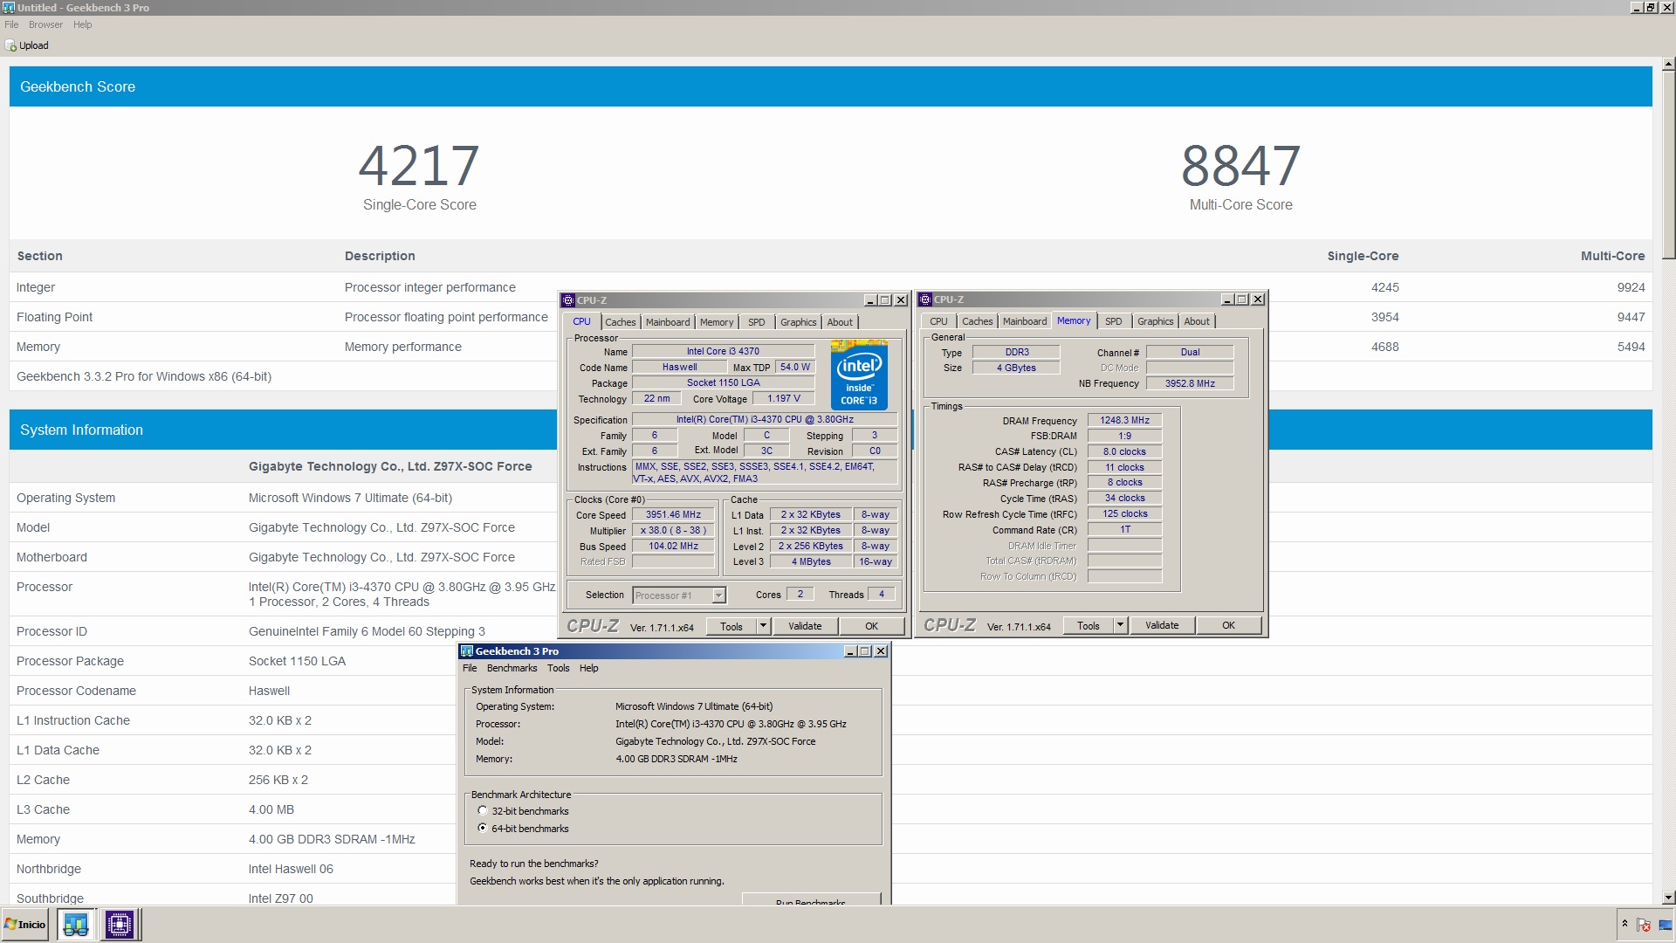Select 64-bit benchmarks radio button

pyautogui.click(x=482, y=828)
